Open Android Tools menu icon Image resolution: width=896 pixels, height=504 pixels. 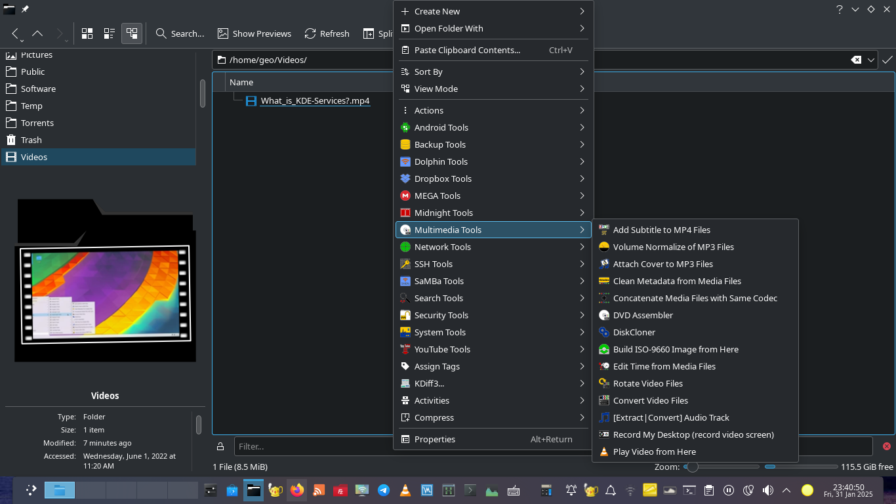tap(405, 127)
